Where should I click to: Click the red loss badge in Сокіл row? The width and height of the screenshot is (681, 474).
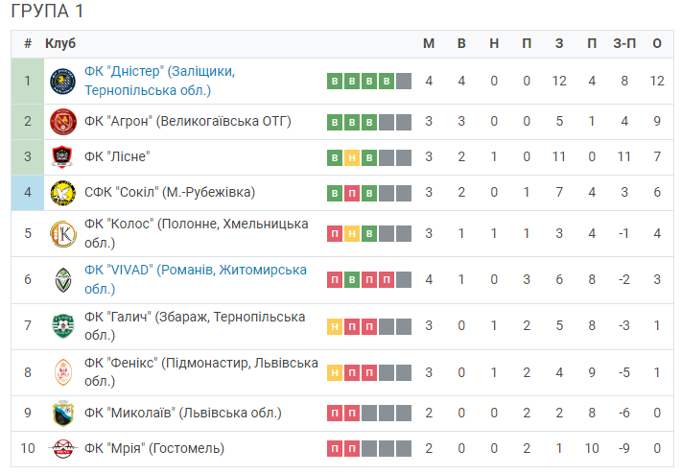(x=352, y=193)
